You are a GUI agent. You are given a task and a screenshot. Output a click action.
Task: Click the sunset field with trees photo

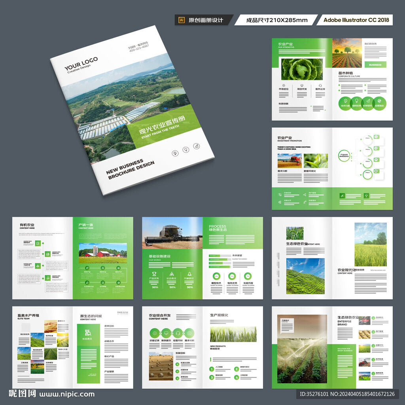pyautogui.click(x=347, y=53)
